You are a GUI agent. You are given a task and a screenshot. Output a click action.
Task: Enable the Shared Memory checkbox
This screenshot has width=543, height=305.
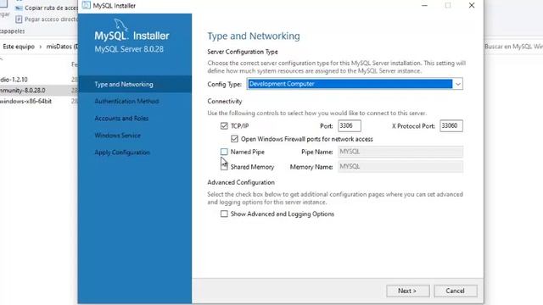(x=224, y=167)
